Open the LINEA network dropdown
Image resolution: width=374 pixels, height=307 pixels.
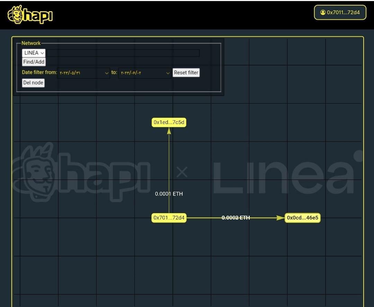(x=34, y=53)
